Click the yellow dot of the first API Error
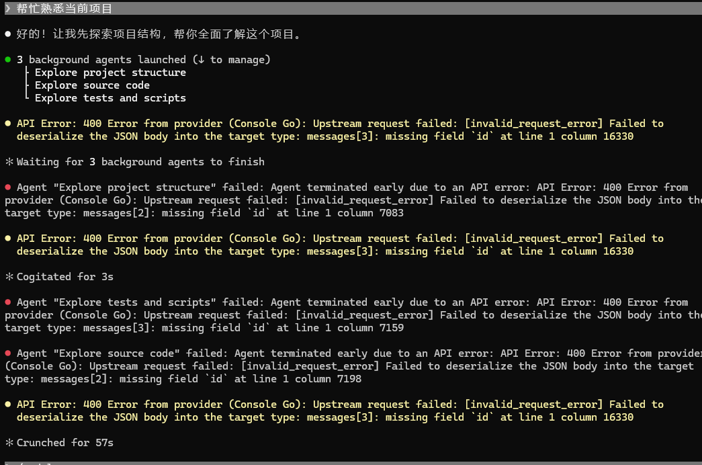Image resolution: width=702 pixels, height=465 pixels. click(x=7, y=123)
